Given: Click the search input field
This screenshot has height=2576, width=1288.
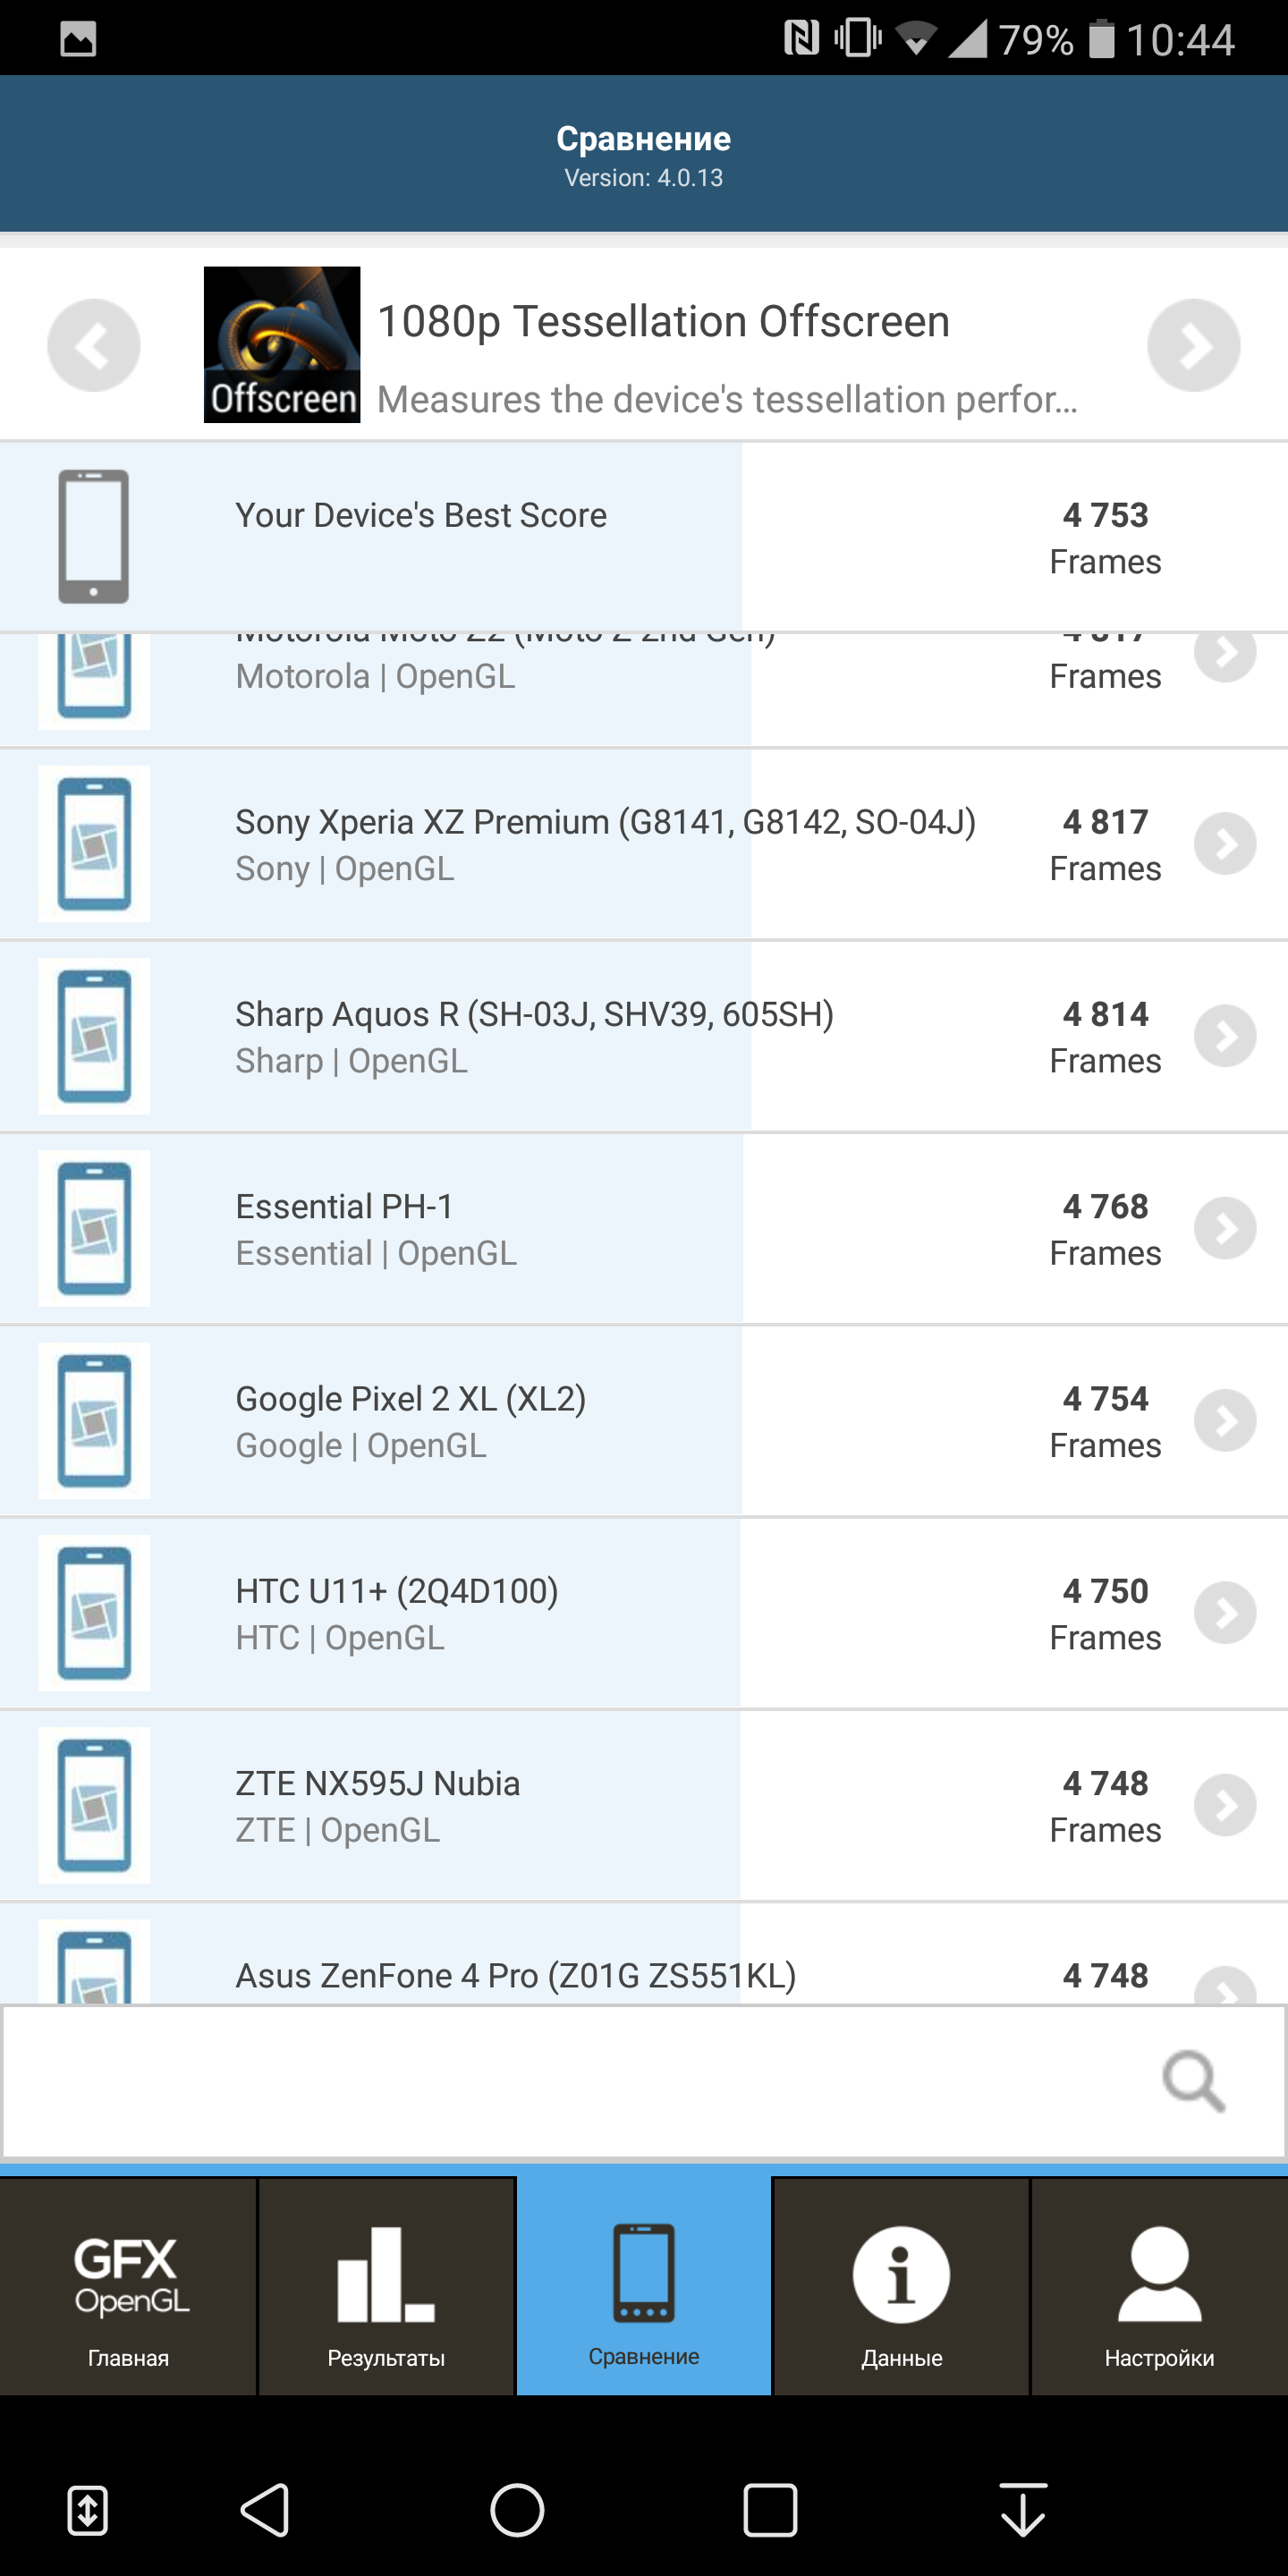Looking at the screenshot, I should [x=644, y=2081].
